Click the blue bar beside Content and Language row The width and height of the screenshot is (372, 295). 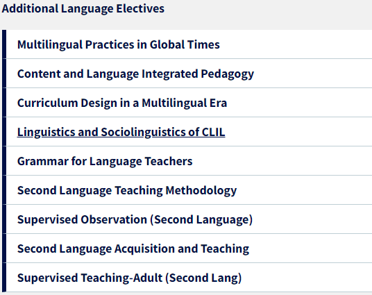tap(4, 74)
